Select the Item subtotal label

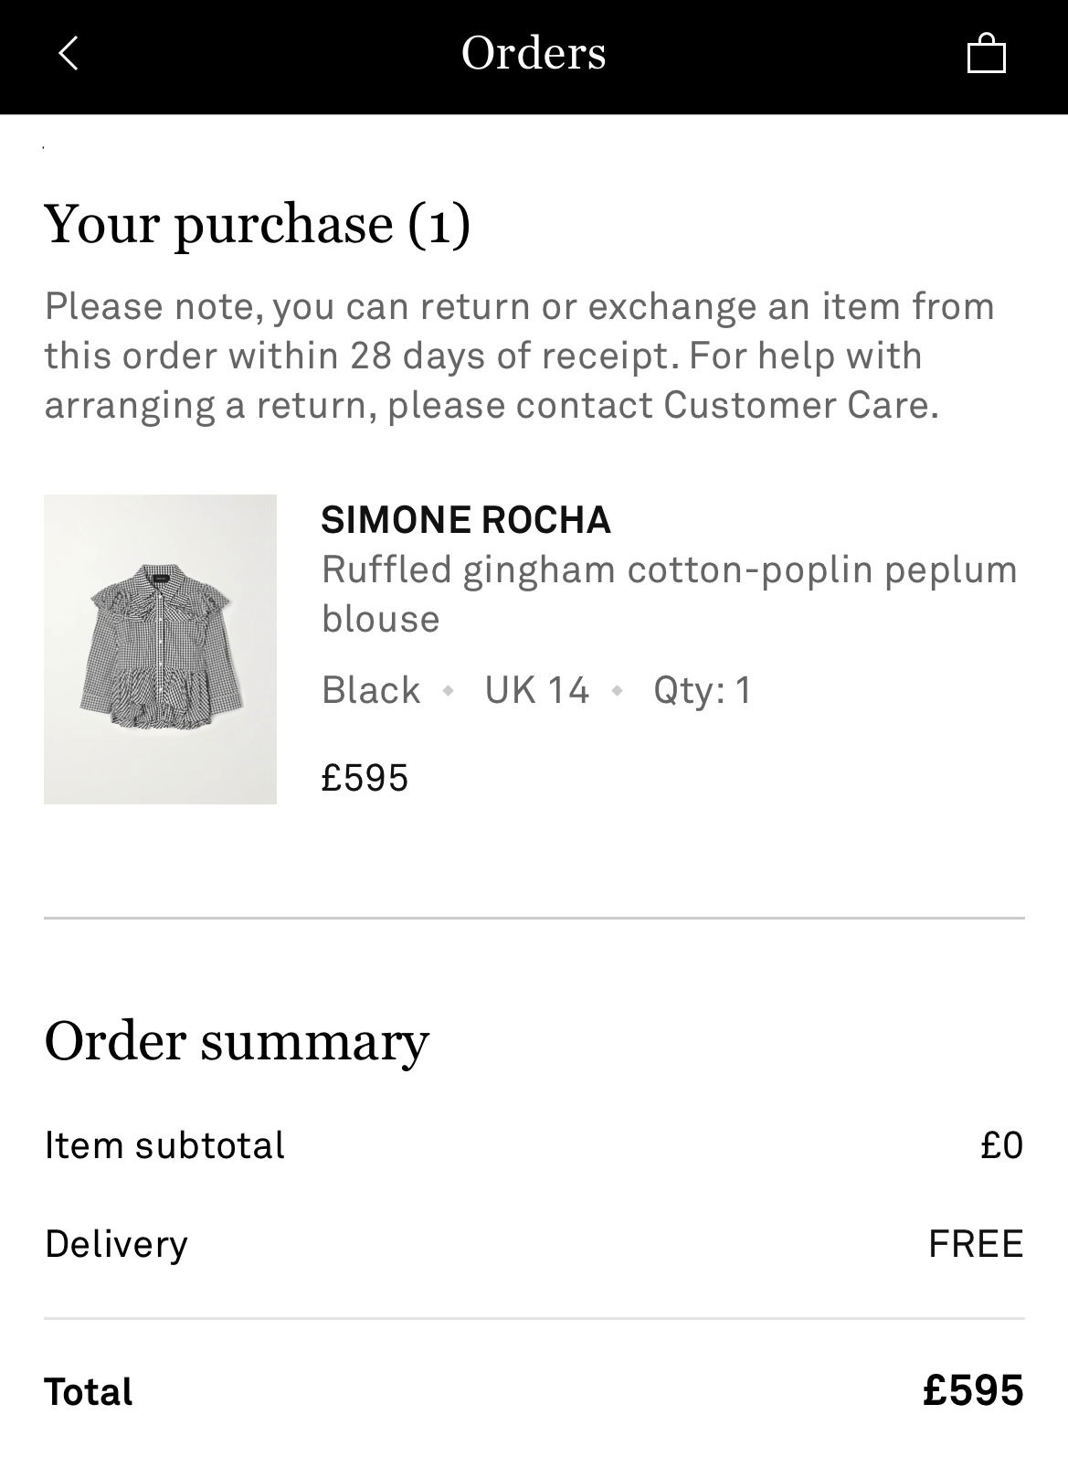164,1145
